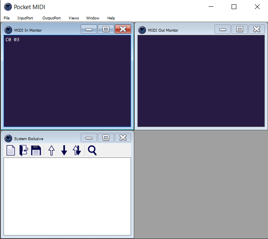Open the Help menu
This screenshot has height=239, width=268.
coord(111,18)
